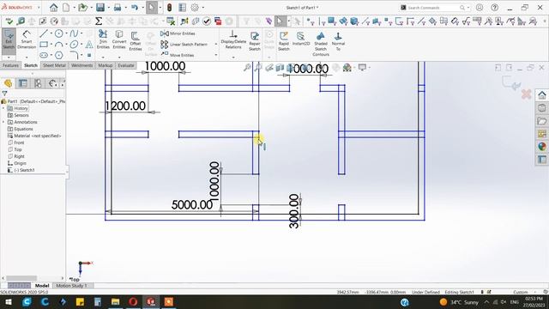549x309 pixels.
Task: Select the Sketch Fillet tool
Action: click(x=74, y=55)
